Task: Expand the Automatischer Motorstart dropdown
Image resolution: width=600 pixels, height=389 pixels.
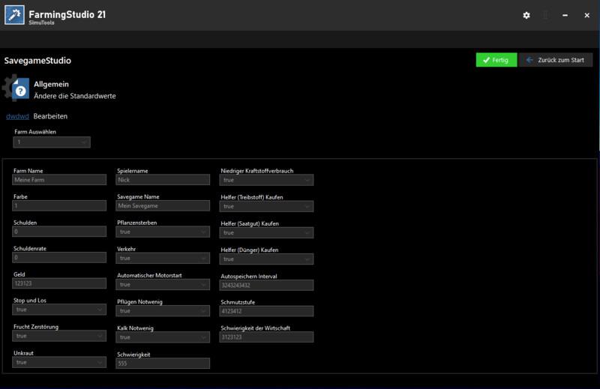Action: pyautogui.click(x=163, y=284)
